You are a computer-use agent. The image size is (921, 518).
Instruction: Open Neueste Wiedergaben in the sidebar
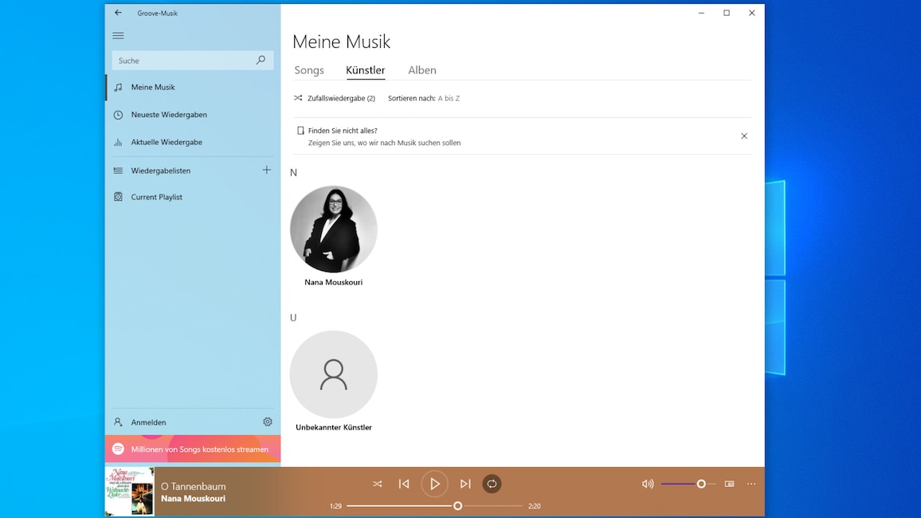193,115
